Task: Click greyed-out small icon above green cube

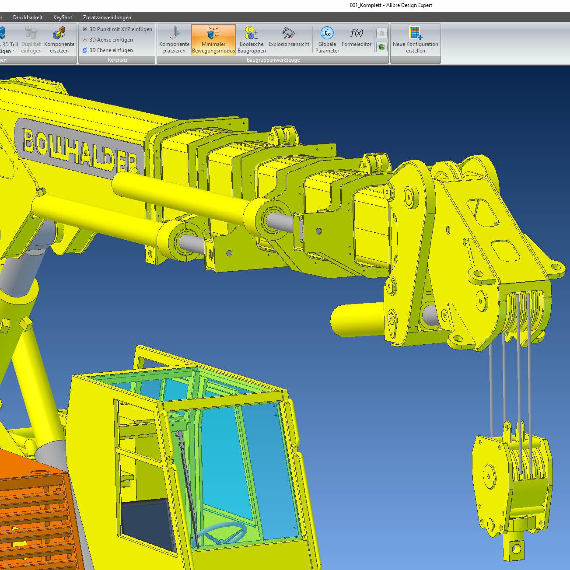Action: click(x=382, y=33)
